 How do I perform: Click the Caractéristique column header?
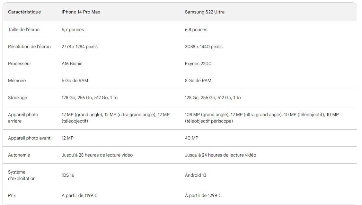pyautogui.click(x=24, y=12)
